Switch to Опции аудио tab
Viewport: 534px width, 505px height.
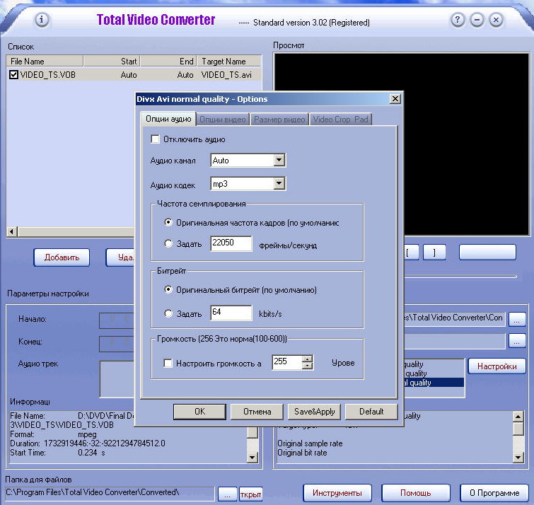pos(168,119)
